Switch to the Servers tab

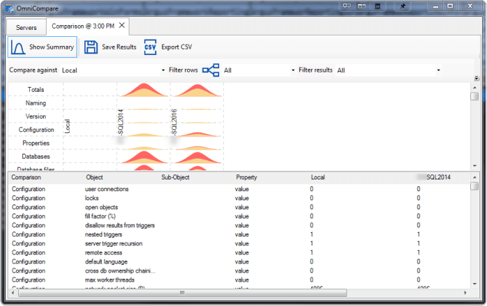(26, 28)
